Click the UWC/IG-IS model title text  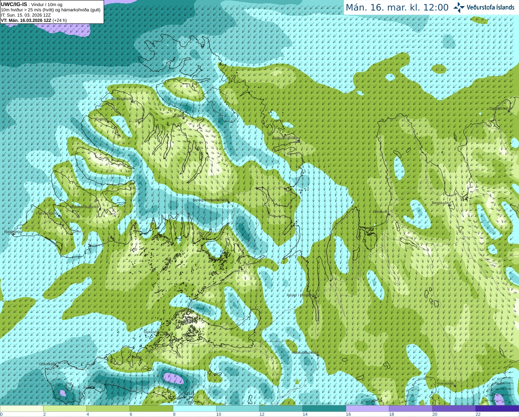click(14, 4)
